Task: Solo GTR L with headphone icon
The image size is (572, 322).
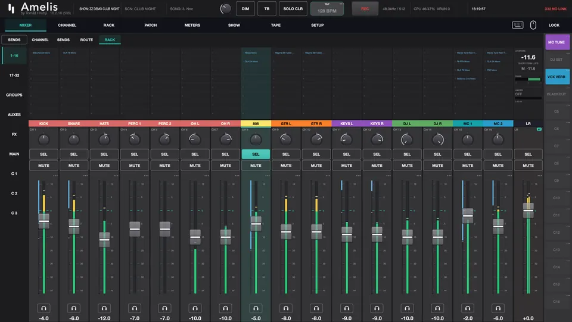Action: click(286, 308)
